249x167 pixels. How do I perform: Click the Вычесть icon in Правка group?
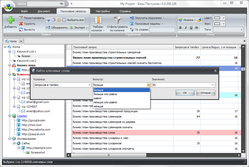(21, 30)
